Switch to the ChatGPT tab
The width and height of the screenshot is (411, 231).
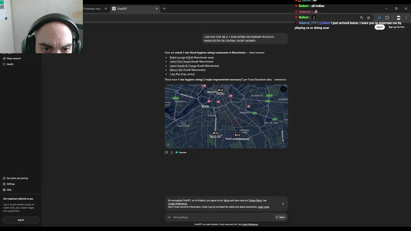(135, 9)
